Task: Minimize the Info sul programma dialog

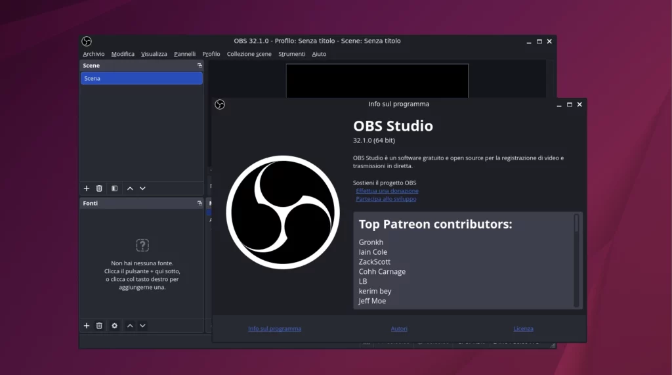Action: coord(559,104)
